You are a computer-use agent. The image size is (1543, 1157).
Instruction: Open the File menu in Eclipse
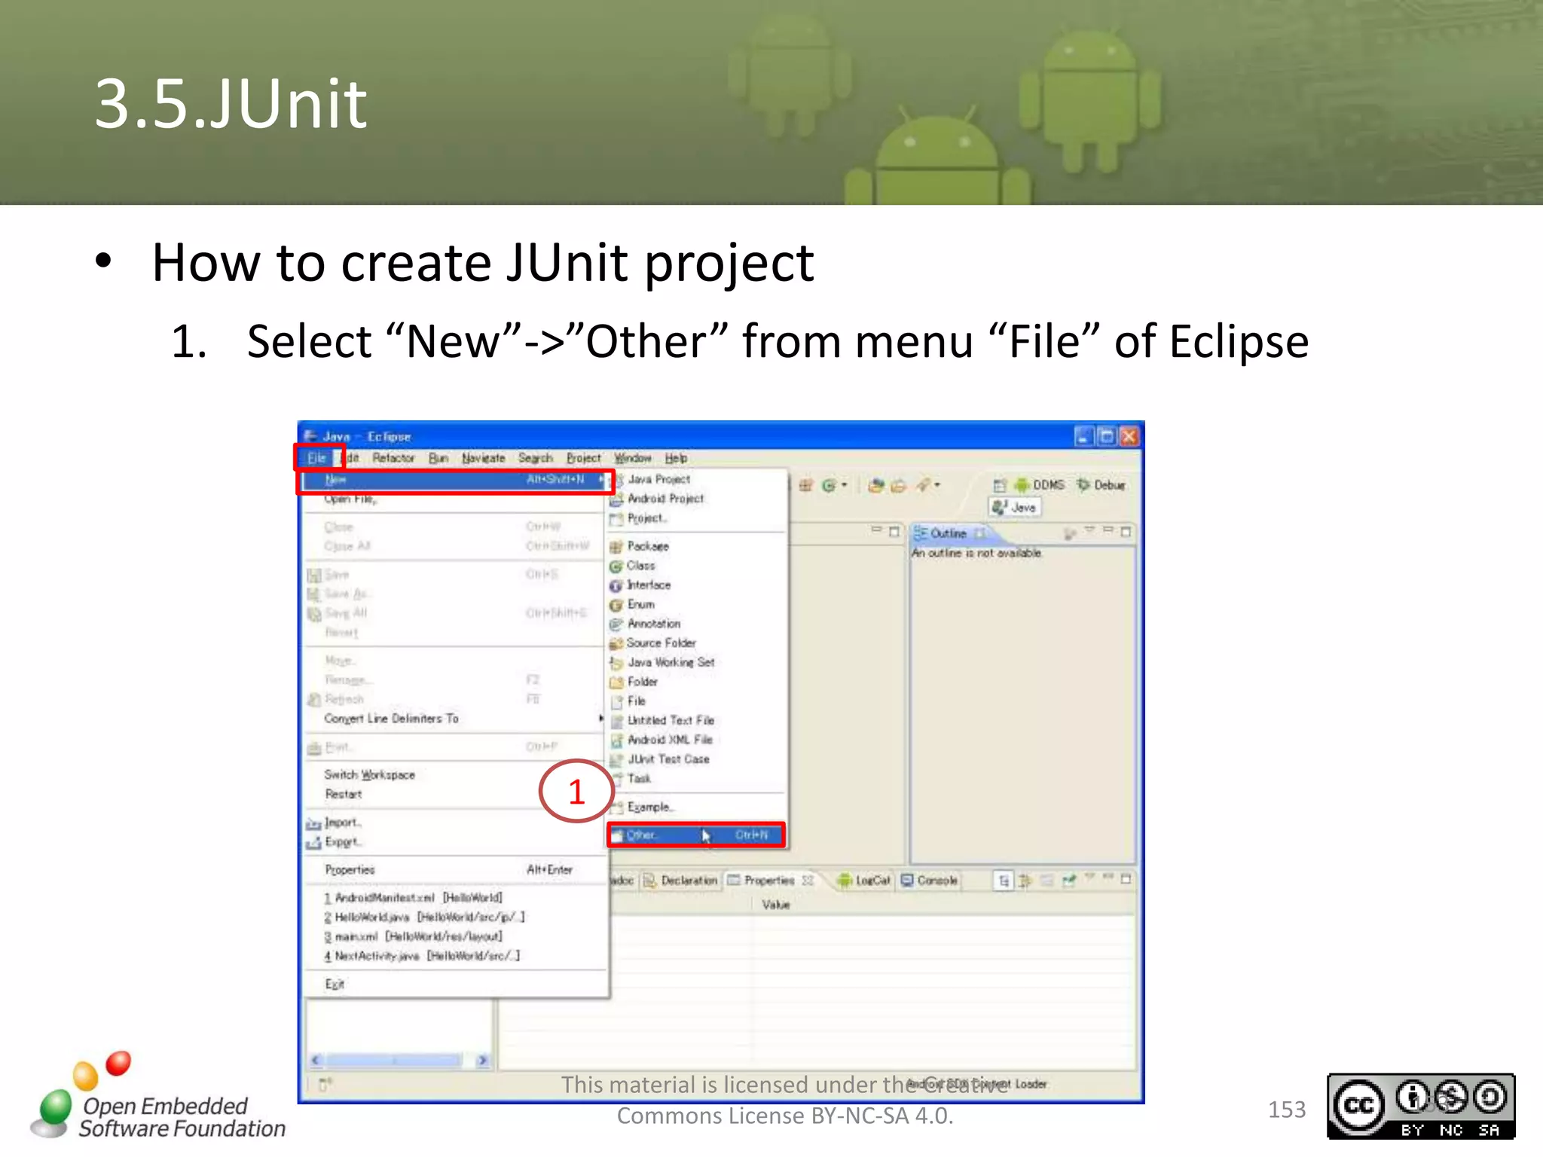click(x=316, y=457)
